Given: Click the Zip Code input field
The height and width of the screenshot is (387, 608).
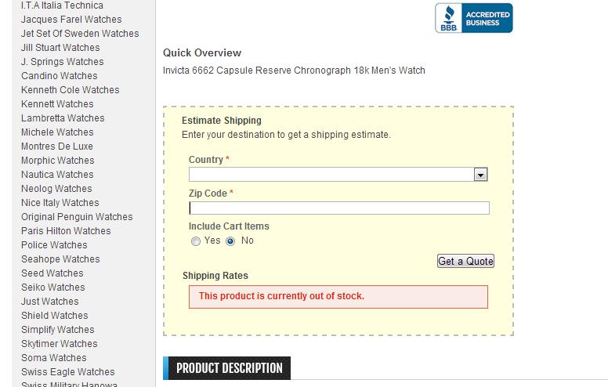Looking at the screenshot, I should [338, 208].
